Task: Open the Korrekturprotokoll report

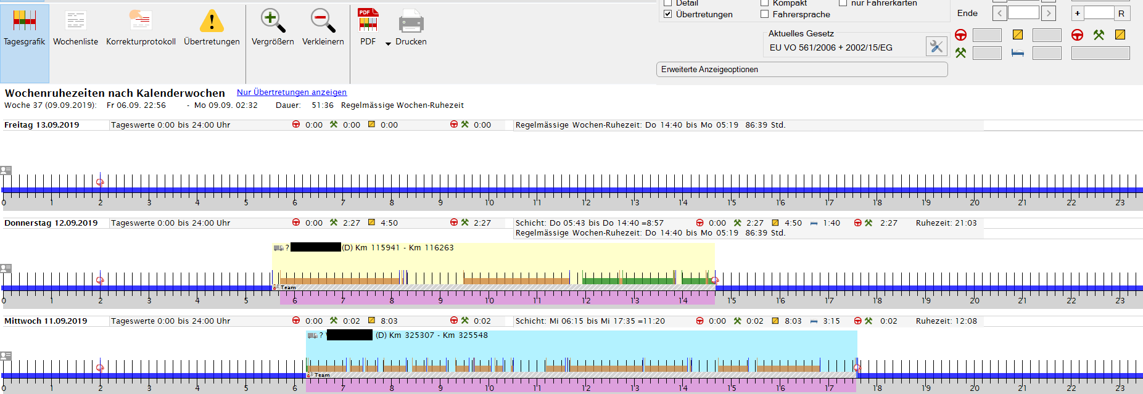Action: (x=141, y=28)
